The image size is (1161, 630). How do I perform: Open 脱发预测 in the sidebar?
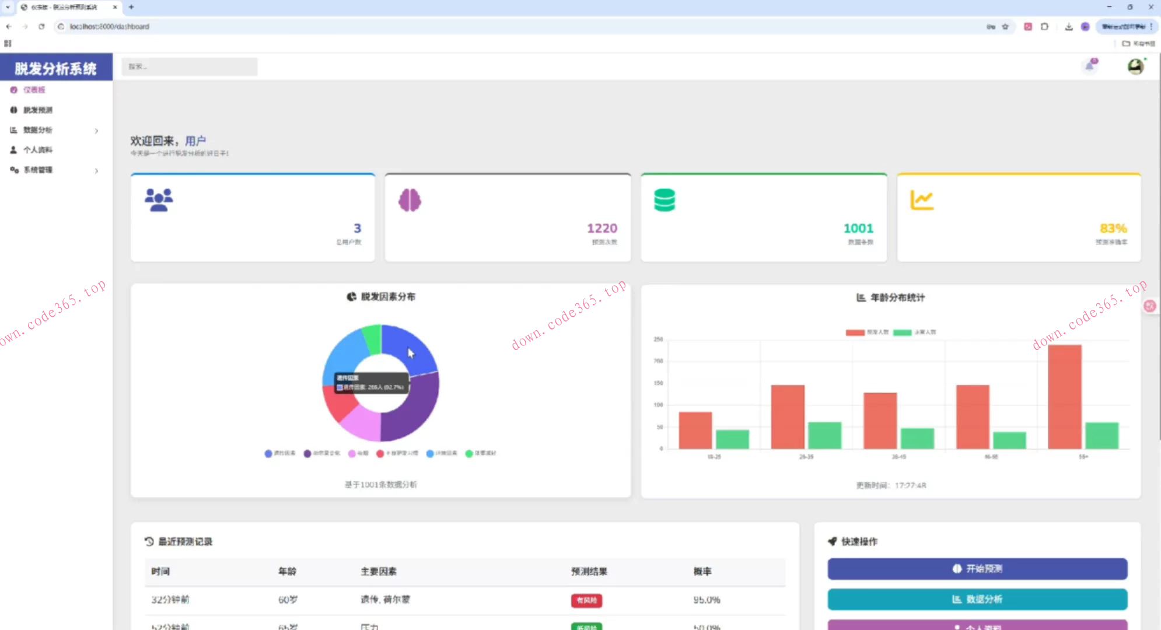pyautogui.click(x=38, y=110)
